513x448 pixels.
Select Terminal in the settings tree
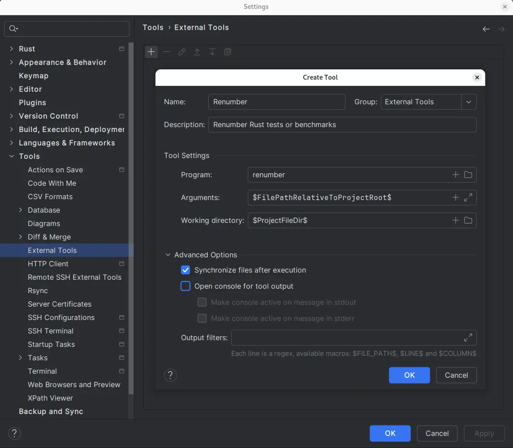click(x=42, y=371)
